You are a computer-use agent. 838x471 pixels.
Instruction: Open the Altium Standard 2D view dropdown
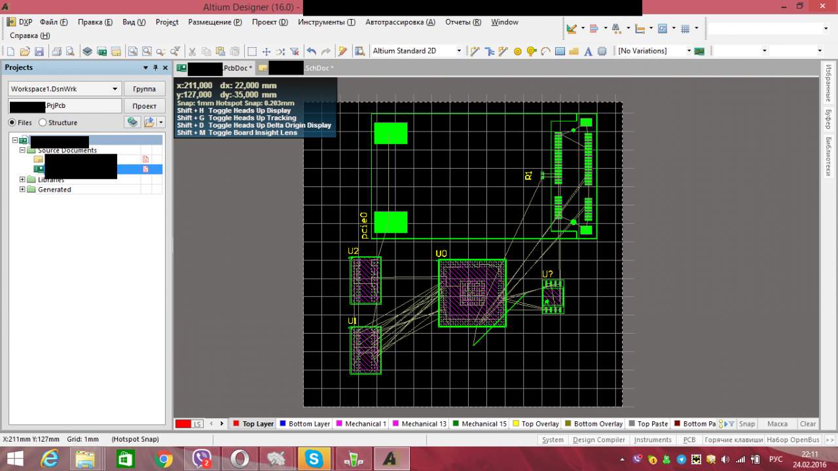point(458,51)
